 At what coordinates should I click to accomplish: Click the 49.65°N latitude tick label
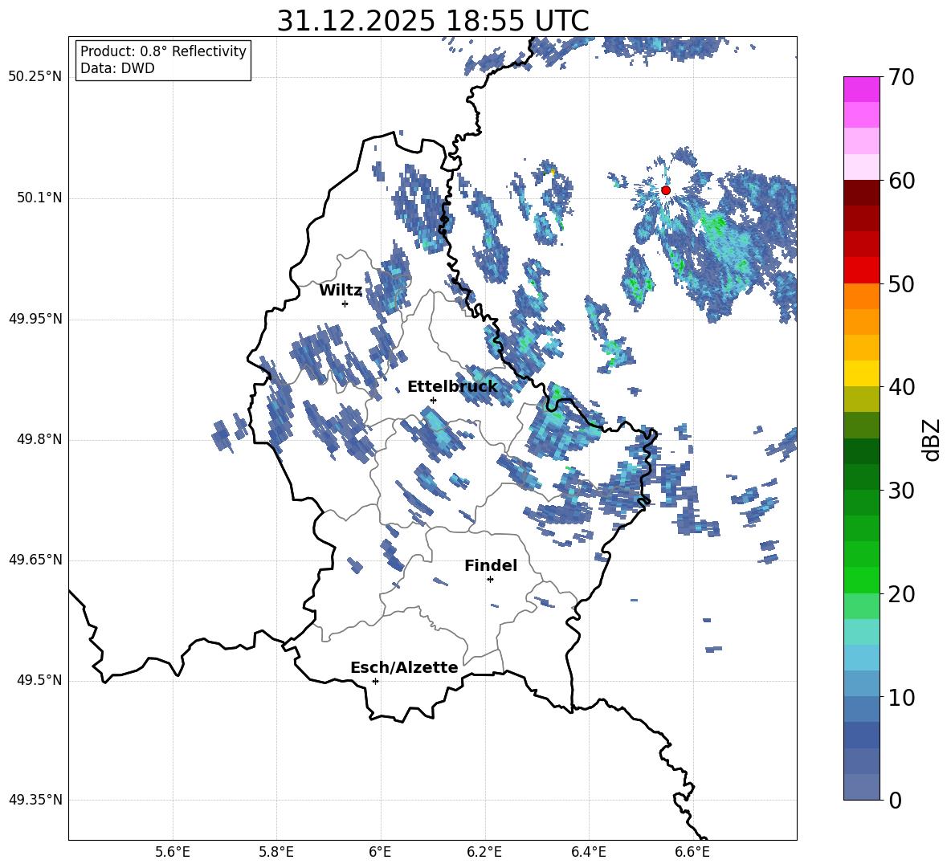[35, 560]
